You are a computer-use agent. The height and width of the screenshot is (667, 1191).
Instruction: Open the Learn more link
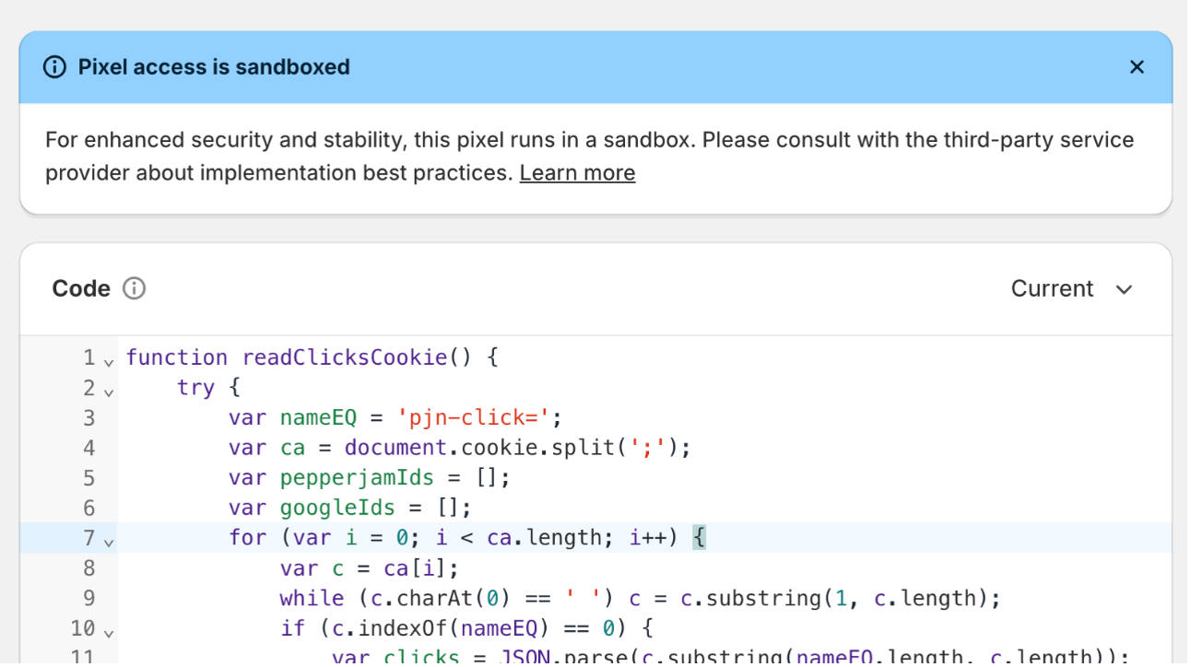577,173
